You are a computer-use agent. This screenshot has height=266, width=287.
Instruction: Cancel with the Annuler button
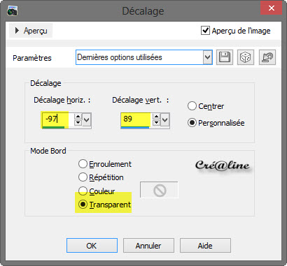click(x=148, y=245)
